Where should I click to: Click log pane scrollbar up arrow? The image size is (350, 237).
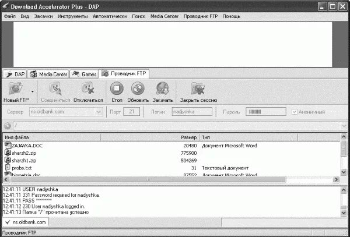344,190
